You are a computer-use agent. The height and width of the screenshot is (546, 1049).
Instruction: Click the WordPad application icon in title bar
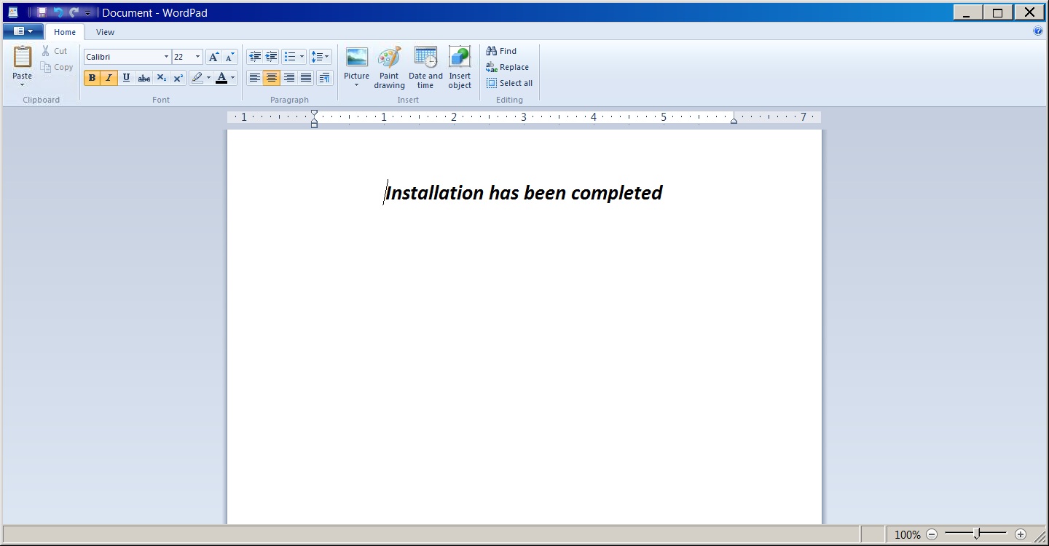13,12
